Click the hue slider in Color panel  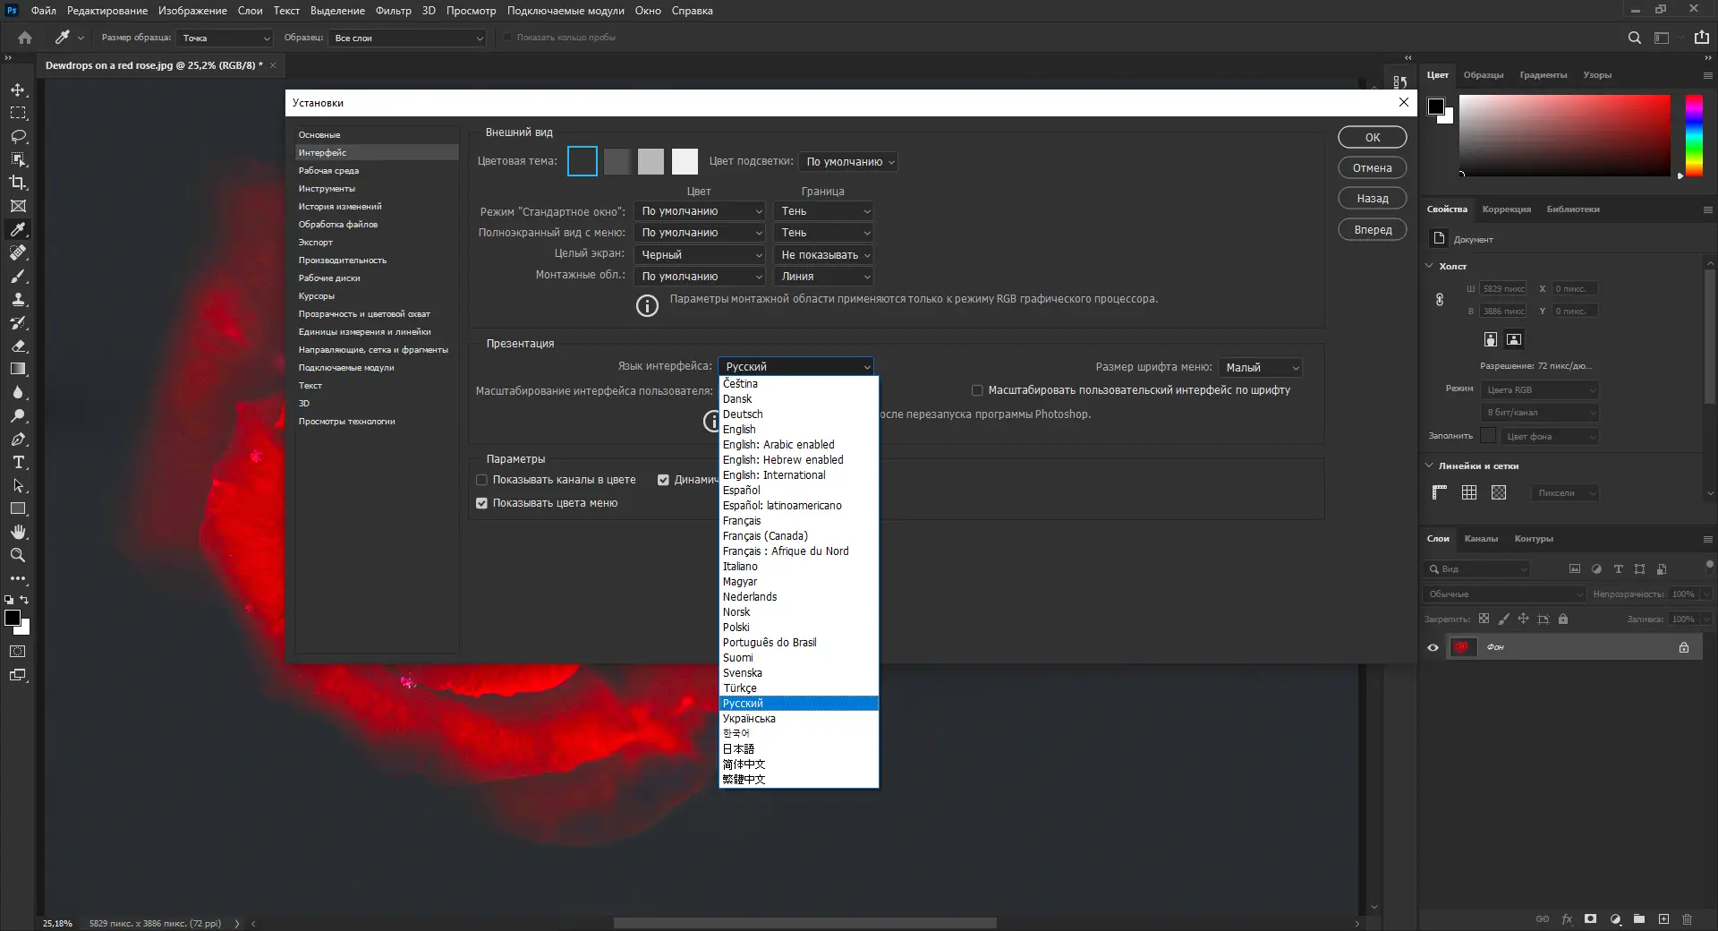tap(1693, 135)
